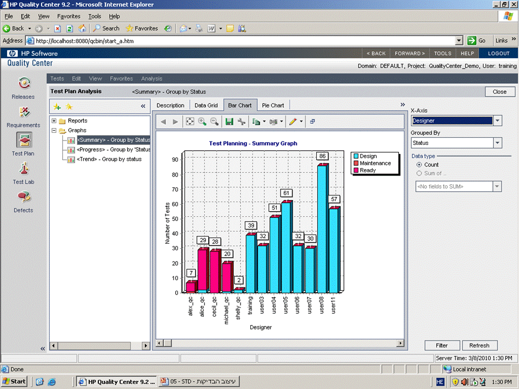The width and height of the screenshot is (519, 389).
Task: Click the previous graph arrow icon
Action: [x=163, y=122]
